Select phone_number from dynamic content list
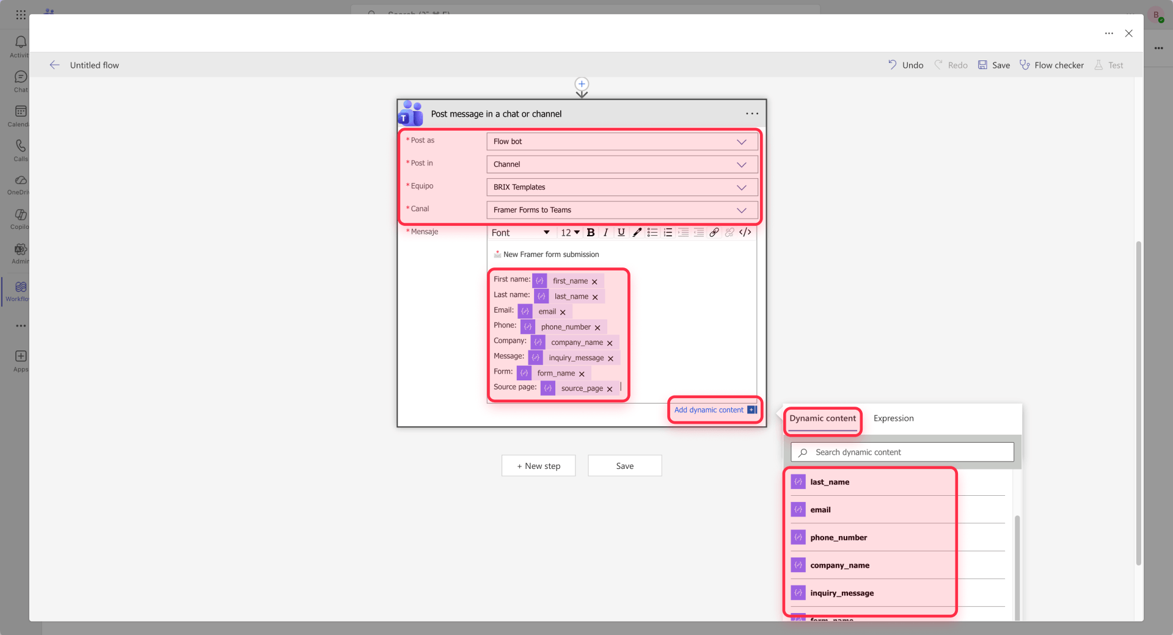 898,537
